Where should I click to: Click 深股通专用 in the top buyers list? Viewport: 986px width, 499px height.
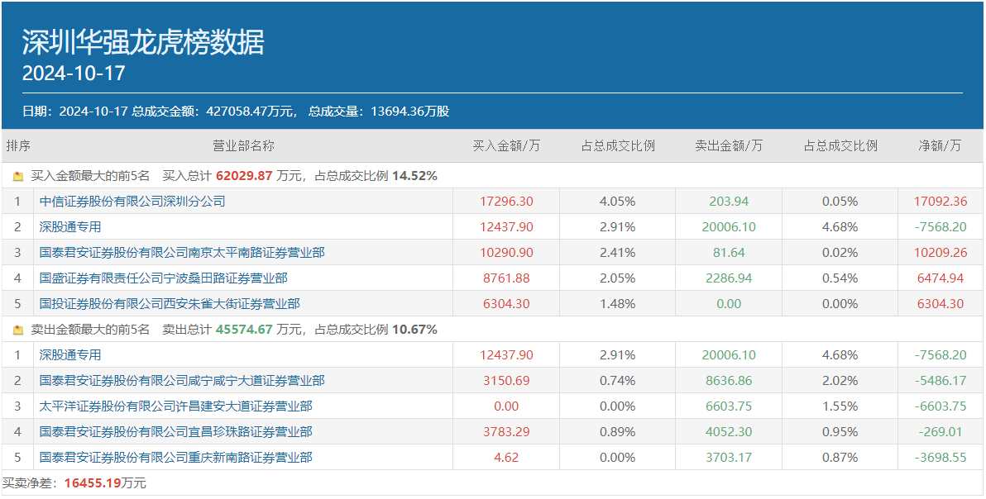[70, 227]
